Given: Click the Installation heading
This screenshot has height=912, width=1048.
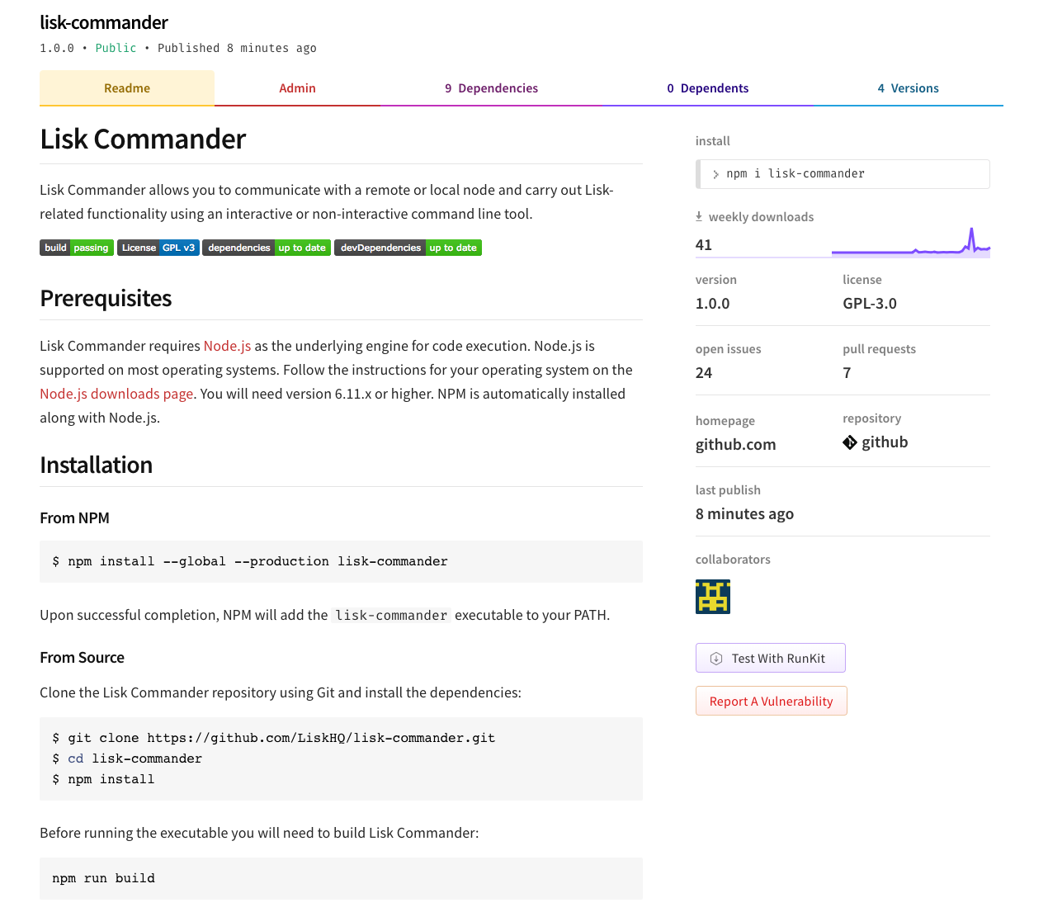Looking at the screenshot, I should 96,465.
